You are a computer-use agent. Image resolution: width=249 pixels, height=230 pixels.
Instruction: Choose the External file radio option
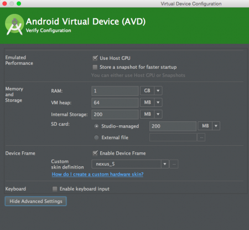(x=96, y=137)
